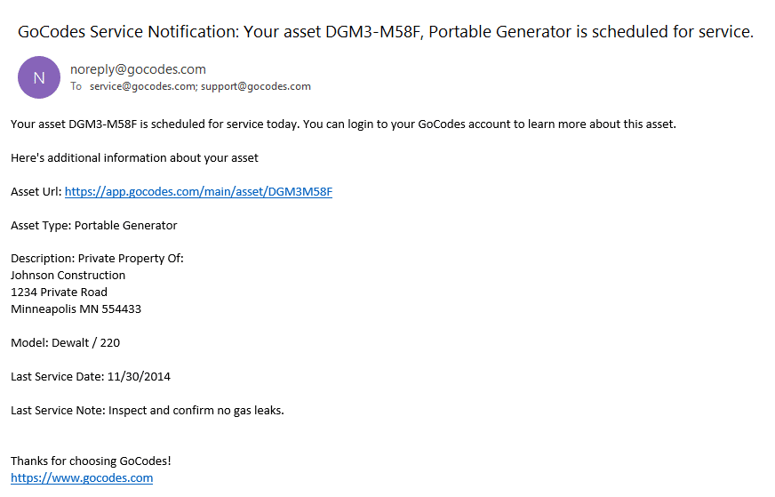
Task: Click the sender address noreply@gocodes.com
Action: pyautogui.click(x=138, y=68)
